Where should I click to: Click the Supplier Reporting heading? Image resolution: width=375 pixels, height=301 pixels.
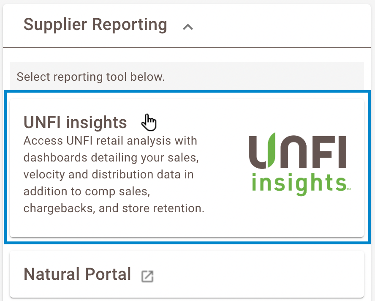pos(95,25)
